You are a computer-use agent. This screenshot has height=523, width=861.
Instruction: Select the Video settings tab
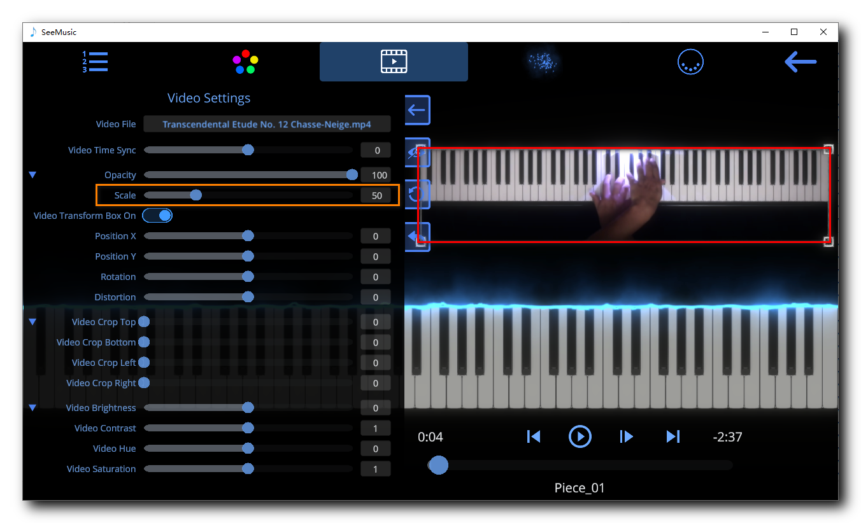(394, 62)
